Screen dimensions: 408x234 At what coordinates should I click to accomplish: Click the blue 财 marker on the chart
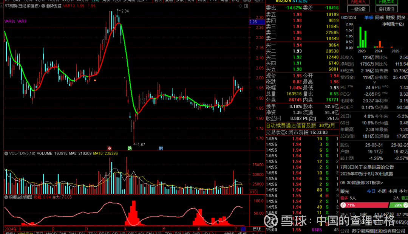(x=161, y=148)
